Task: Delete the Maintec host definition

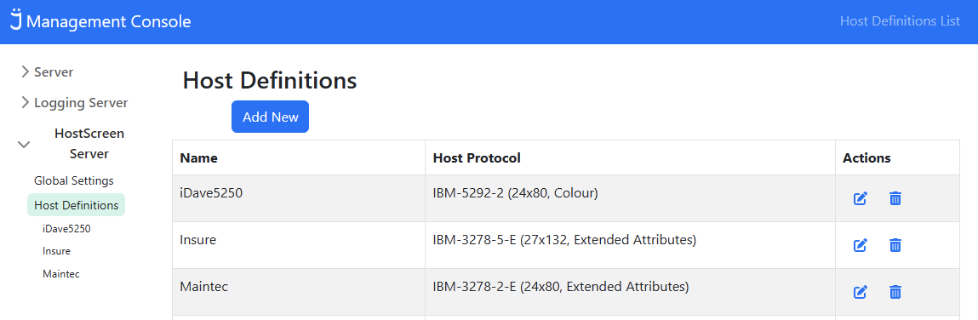Action: [x=895, y=293]
